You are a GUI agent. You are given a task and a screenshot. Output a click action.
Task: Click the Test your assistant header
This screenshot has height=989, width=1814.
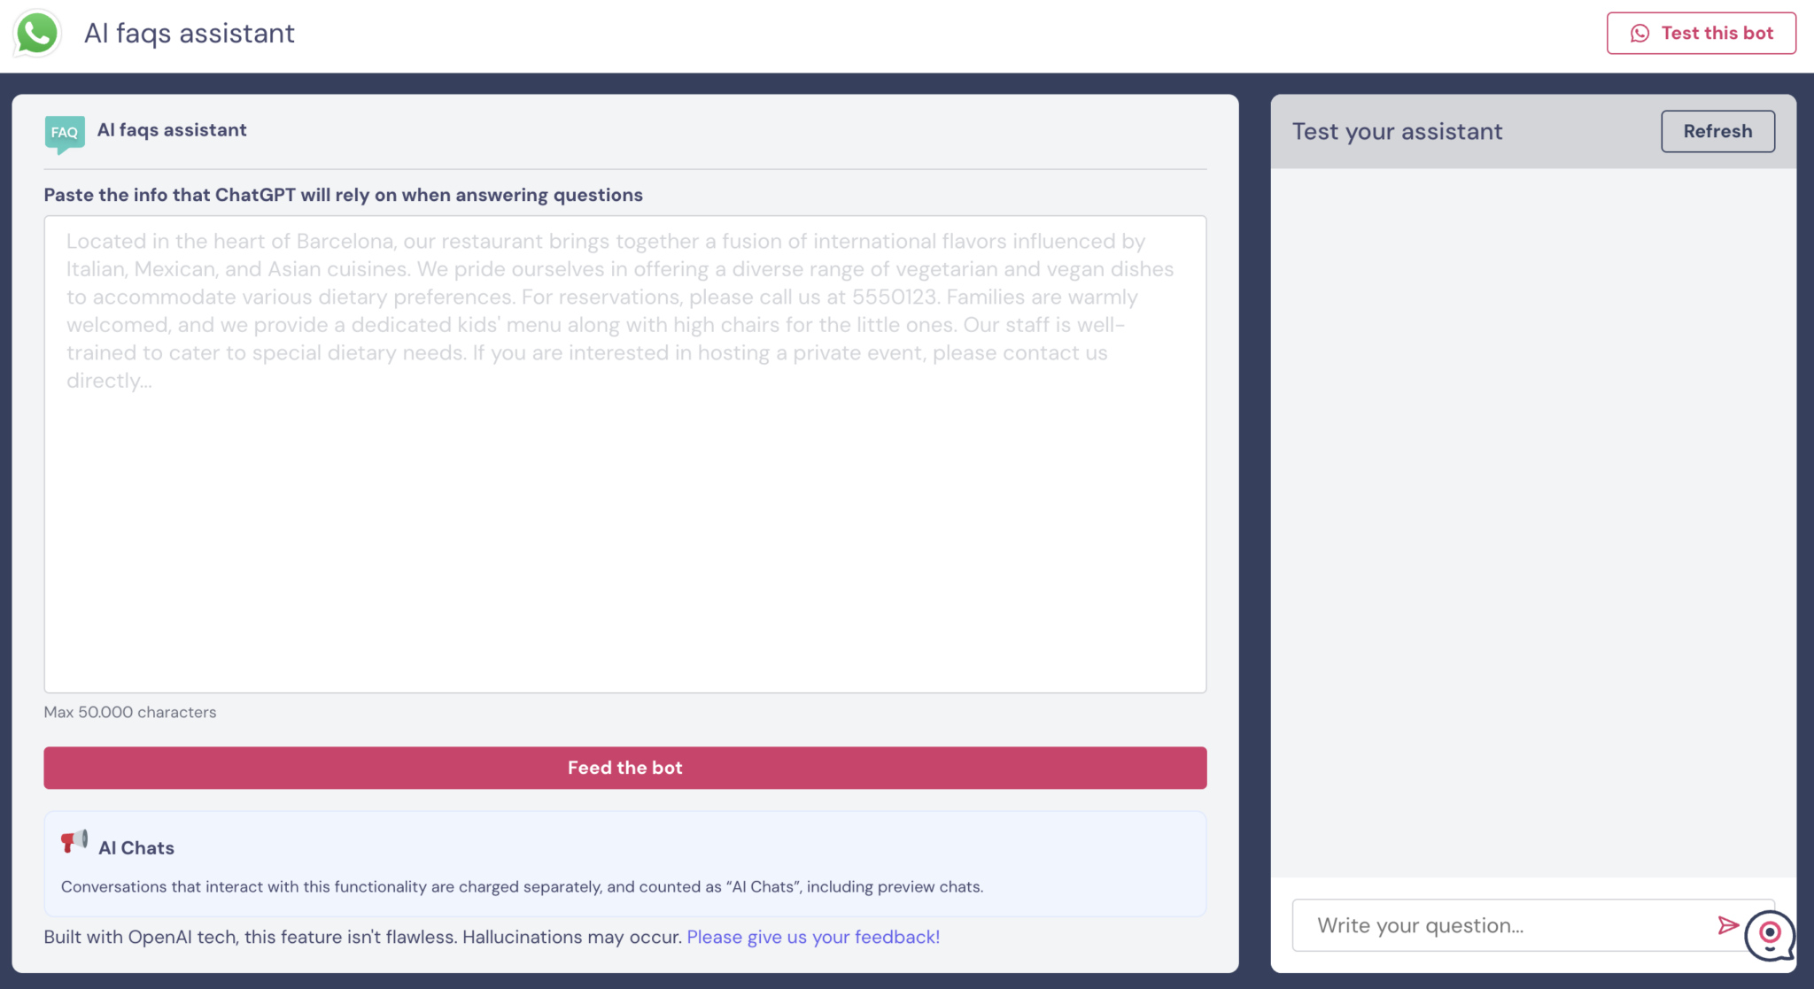tap(1397, 132)
